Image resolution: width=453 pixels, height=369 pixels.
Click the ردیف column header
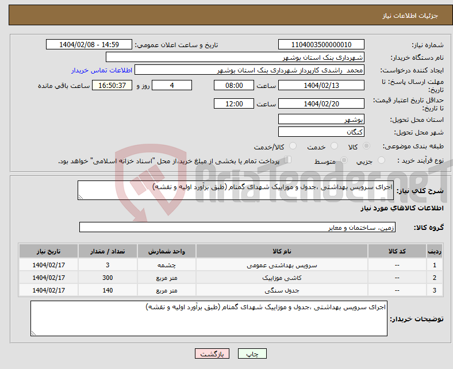pos(435,251)
